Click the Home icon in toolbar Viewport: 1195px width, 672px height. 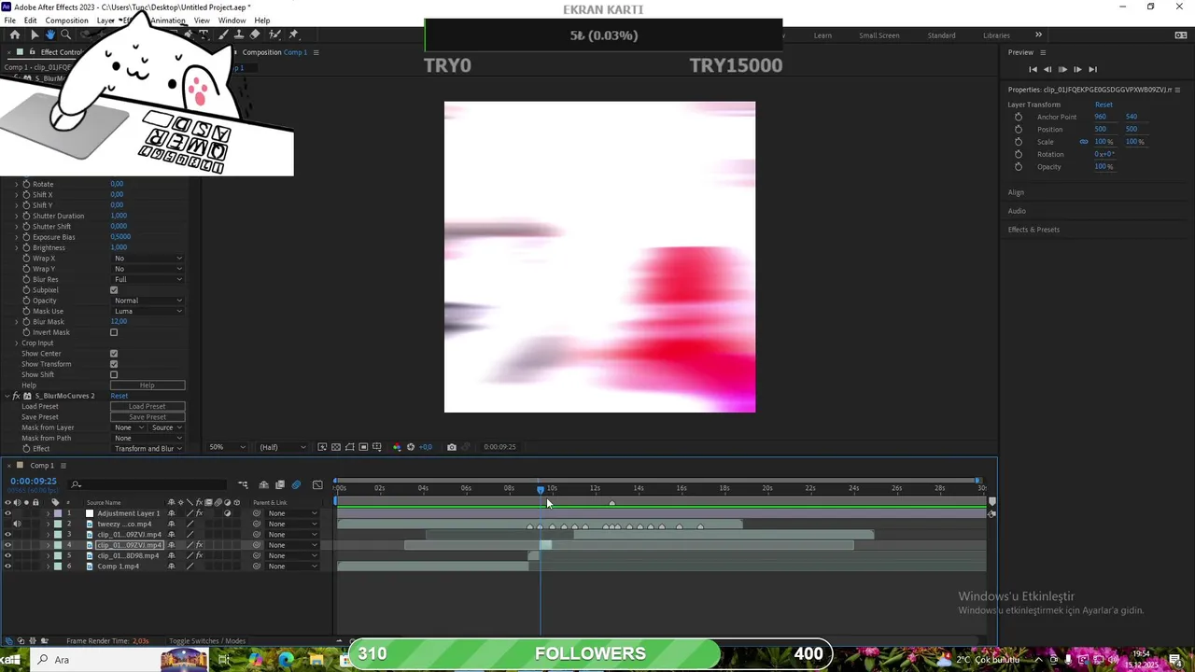tap(15, 35)
